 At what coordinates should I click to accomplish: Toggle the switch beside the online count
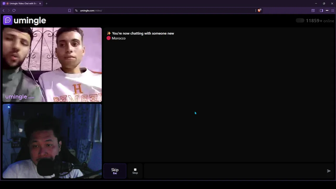point(300,20)
